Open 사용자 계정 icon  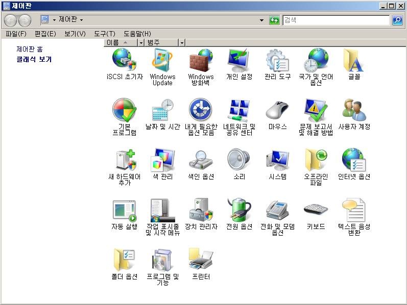coord(354,110)
